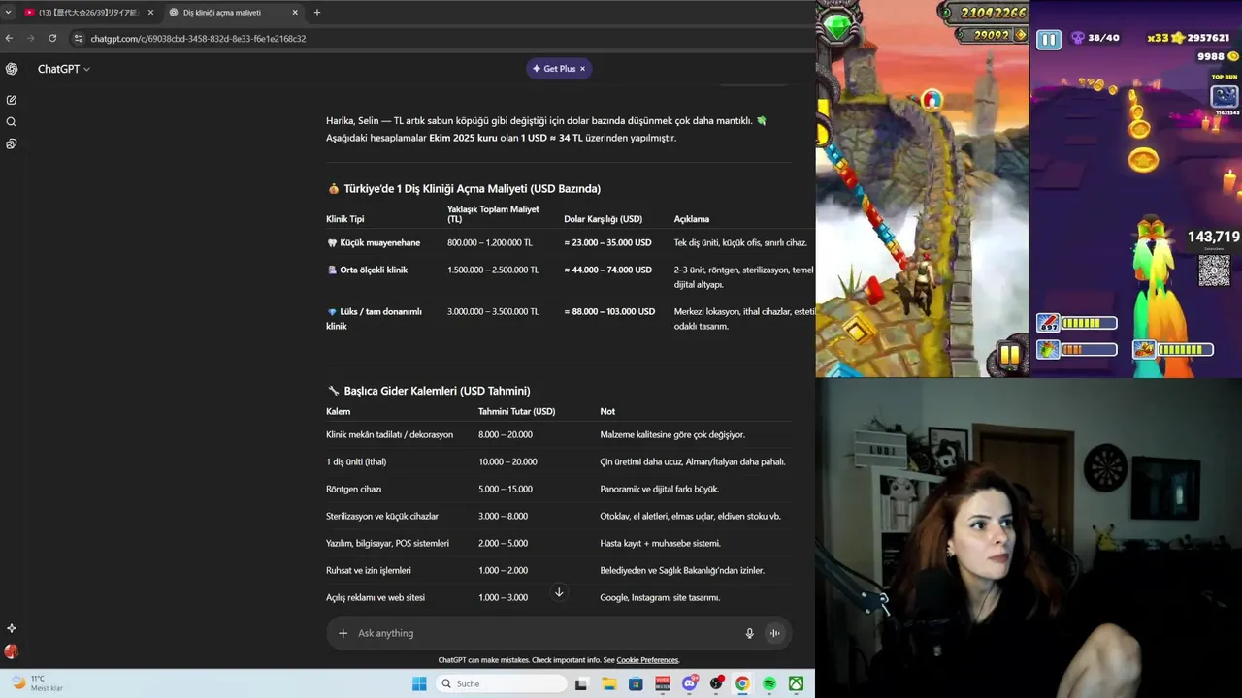This screenshot has height=698, width=1242.
Task: Click Klinik mekân tadilatı / dekorasyon row
Action: (558, 434)
